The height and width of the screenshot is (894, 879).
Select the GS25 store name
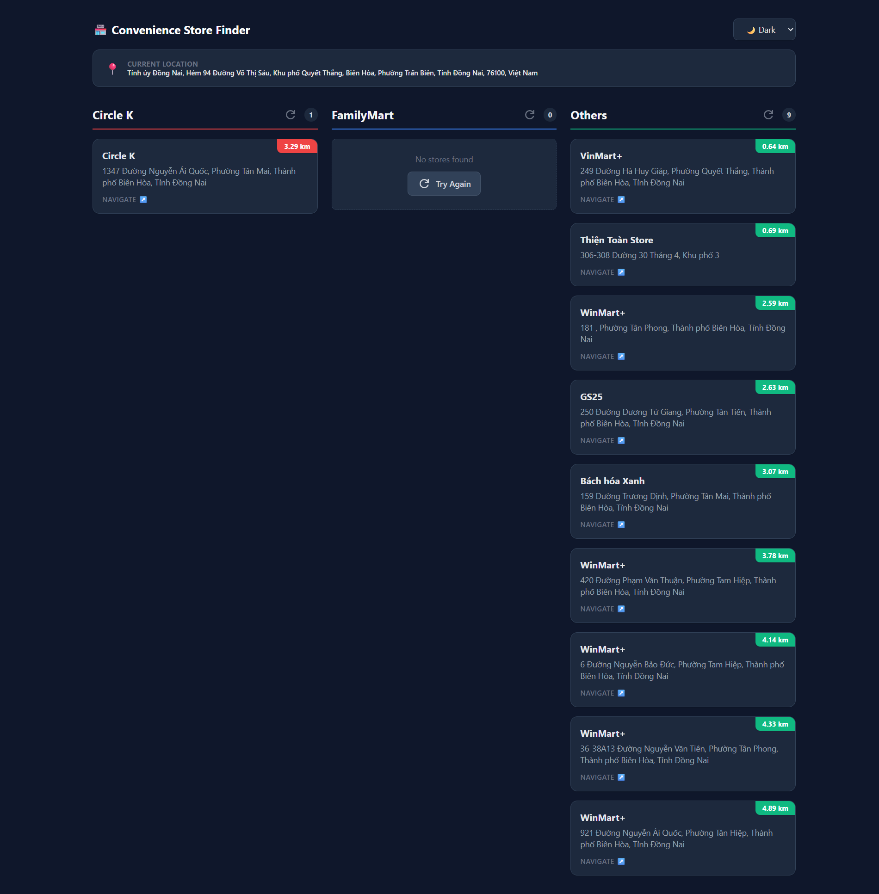[591, 397]
